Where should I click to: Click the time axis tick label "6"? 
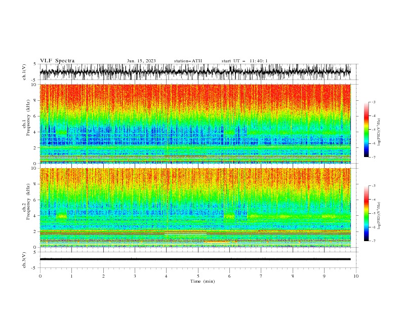click(230, 276)
